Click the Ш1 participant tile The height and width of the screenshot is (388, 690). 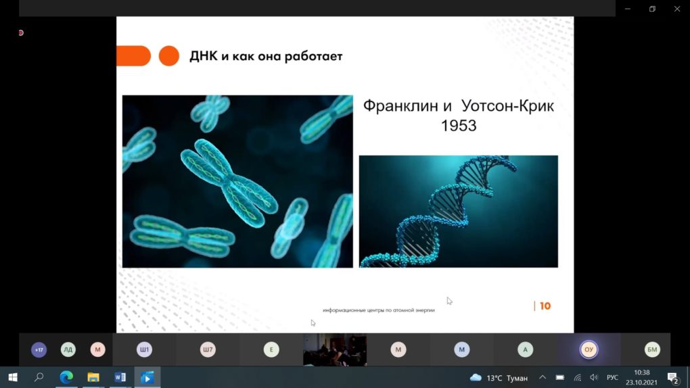point(144,349)
